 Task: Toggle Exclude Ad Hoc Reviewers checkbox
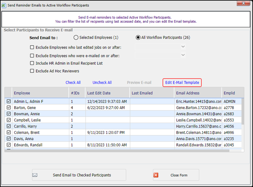click(32, 71)
